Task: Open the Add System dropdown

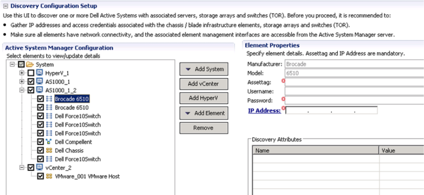Action: [204, 69]
